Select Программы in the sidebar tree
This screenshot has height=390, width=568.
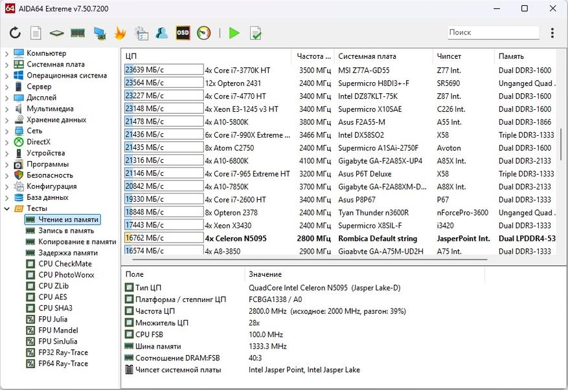(x=47, y=164)
